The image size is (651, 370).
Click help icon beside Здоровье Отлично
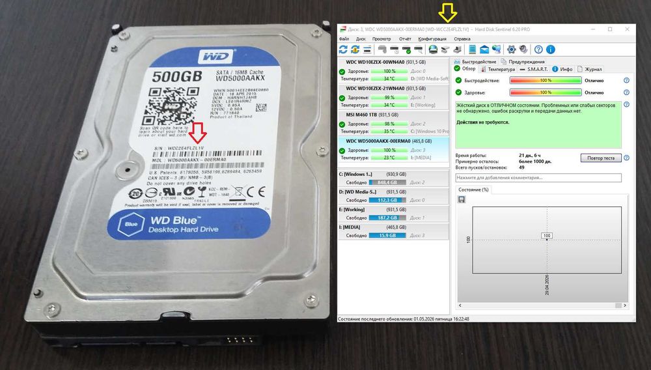[626, 92]
